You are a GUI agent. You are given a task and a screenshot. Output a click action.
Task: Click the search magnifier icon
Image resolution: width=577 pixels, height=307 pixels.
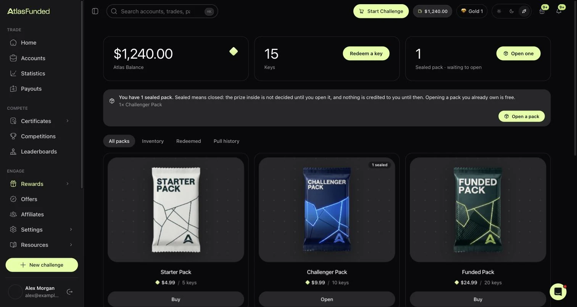pos(114,11)
